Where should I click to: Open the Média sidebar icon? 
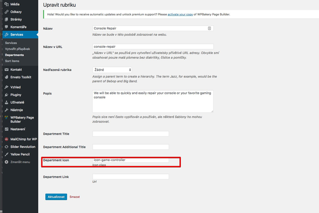pyautogui.click(x=6, y=4)
